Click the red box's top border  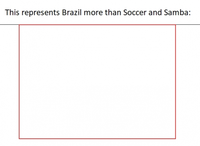pyautogui.click(x=97, y=25)
